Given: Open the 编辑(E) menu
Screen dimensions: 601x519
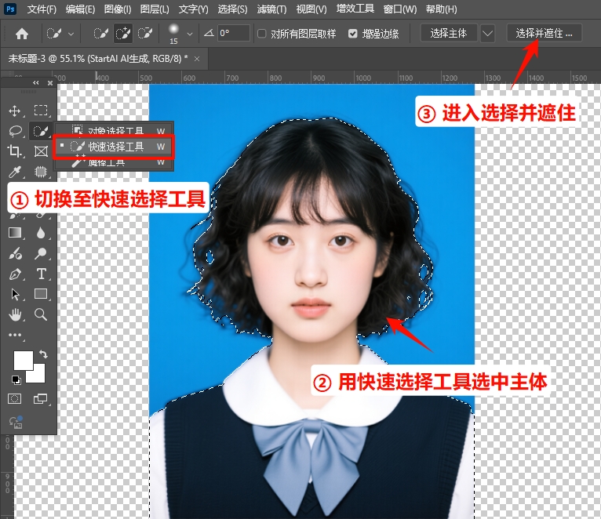Looking at the screenshot, I should [80, 9].
